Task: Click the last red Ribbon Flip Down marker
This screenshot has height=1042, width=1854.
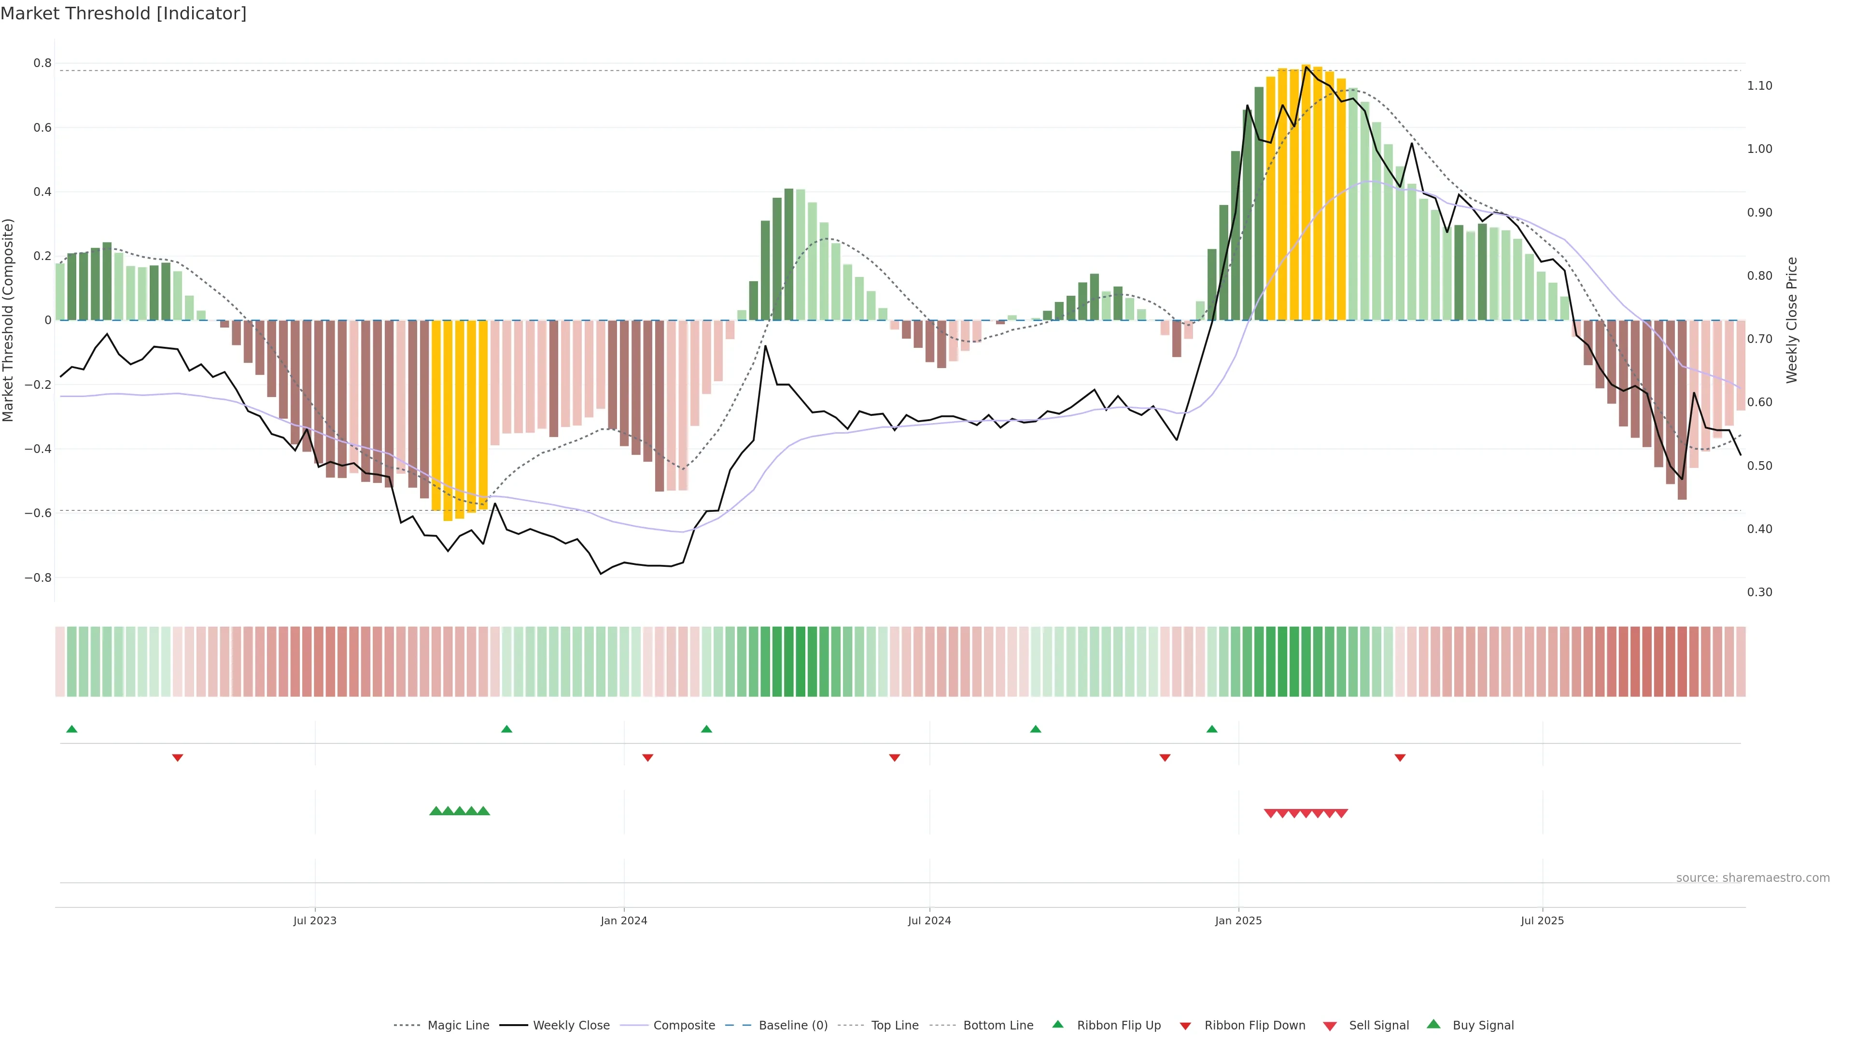Action: pos(1400,758)
